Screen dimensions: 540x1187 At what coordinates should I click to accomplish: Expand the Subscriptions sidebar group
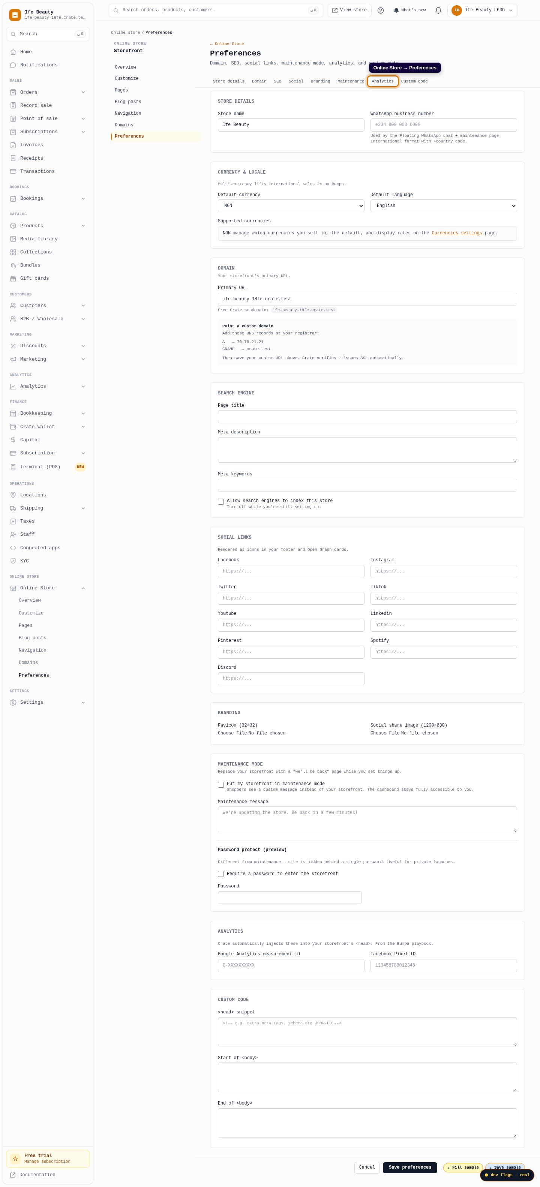(83, 132)
